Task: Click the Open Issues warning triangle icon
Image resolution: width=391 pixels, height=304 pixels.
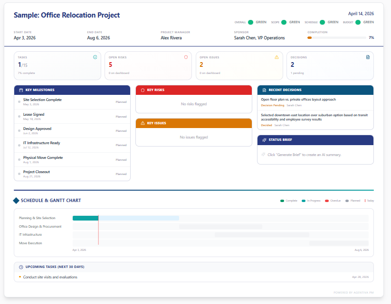Action: click(x=277, y=56)
